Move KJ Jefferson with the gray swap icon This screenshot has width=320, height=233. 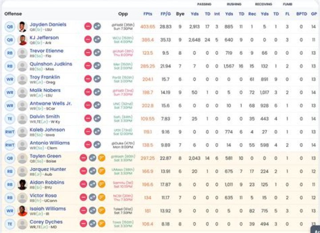point(97,40)
